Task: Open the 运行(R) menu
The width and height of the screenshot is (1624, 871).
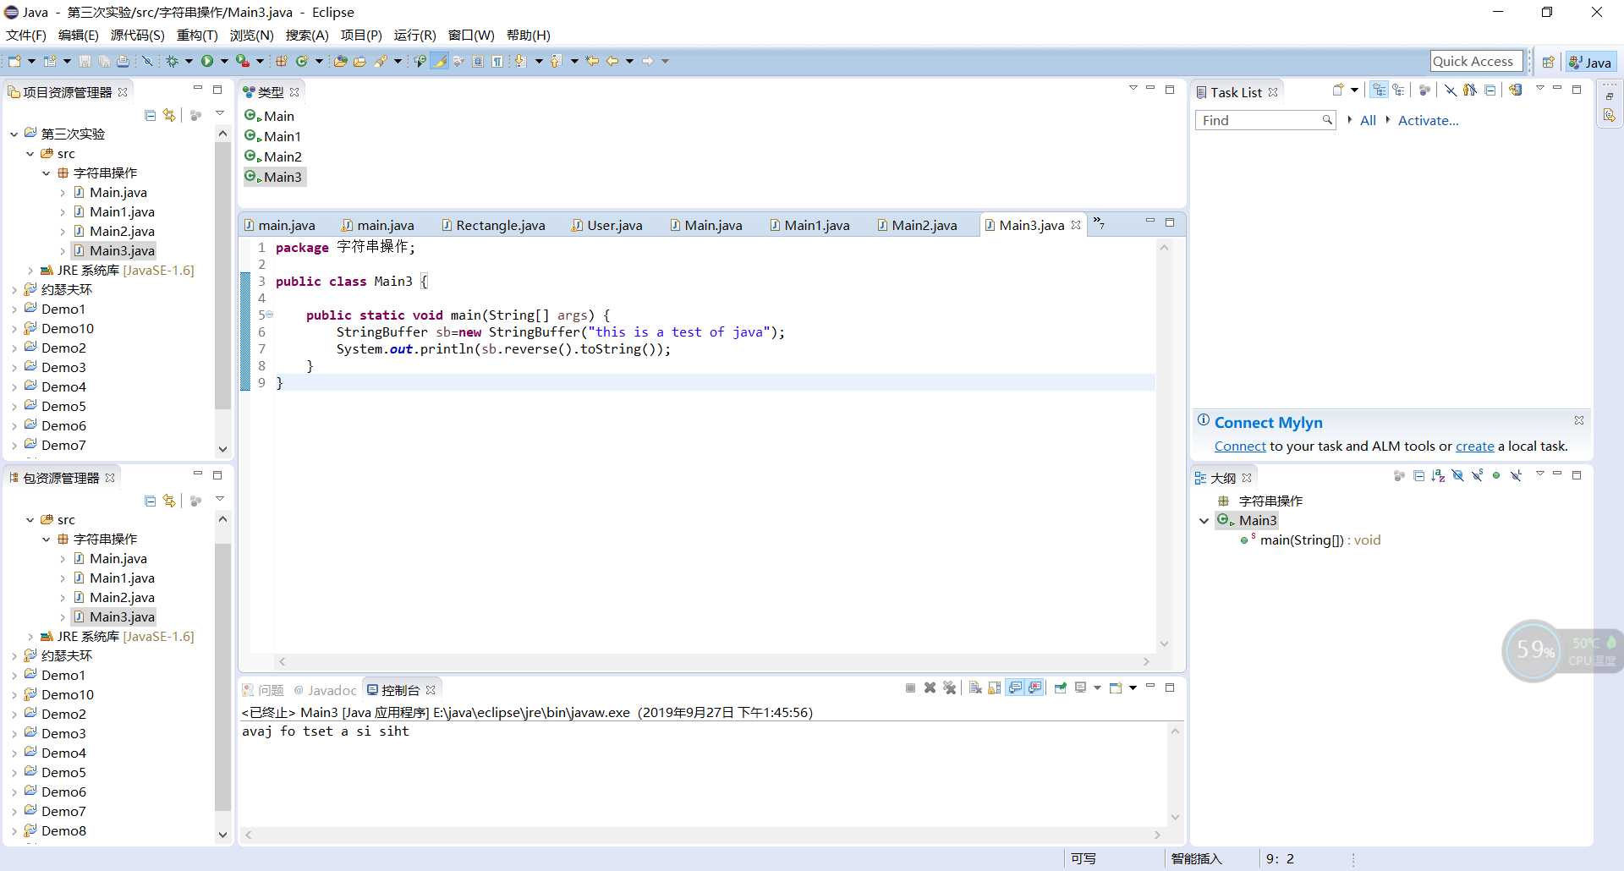Action: pyautogui.click(x=414, y=35)
